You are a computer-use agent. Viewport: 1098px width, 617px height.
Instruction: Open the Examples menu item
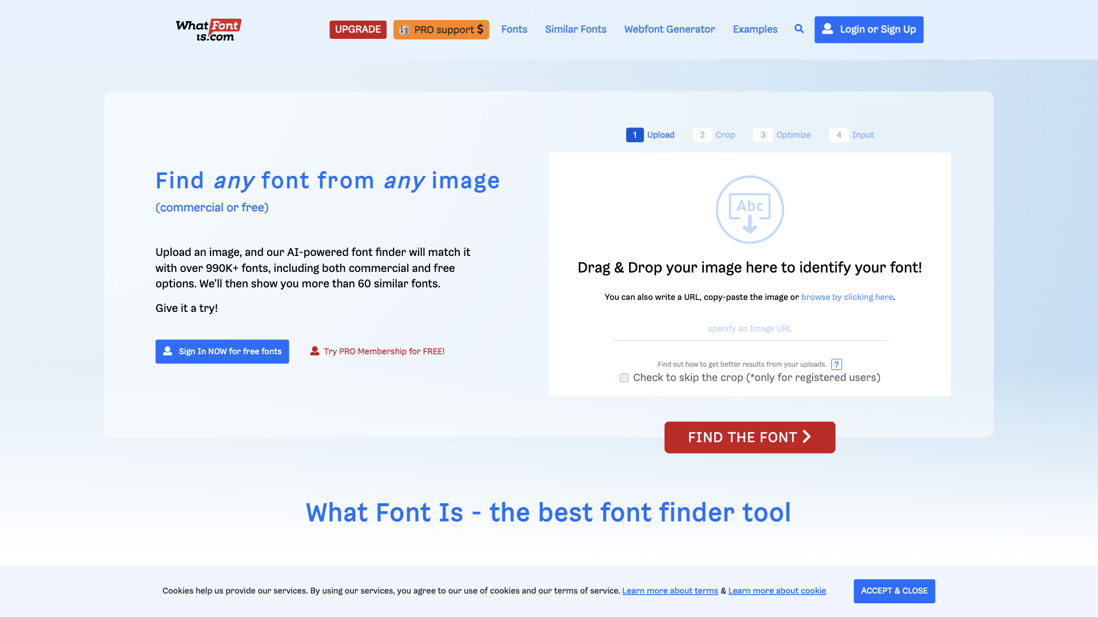[755, 29]
